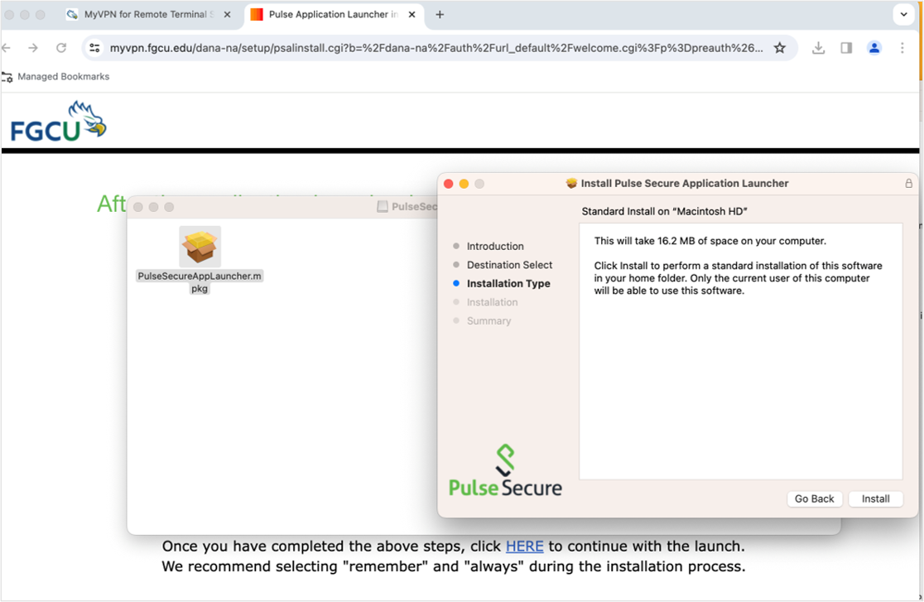The width and height of the screenshot is (924, 602).
Task: Go back using the browser back arrow
Action: [x=7, y=47]
